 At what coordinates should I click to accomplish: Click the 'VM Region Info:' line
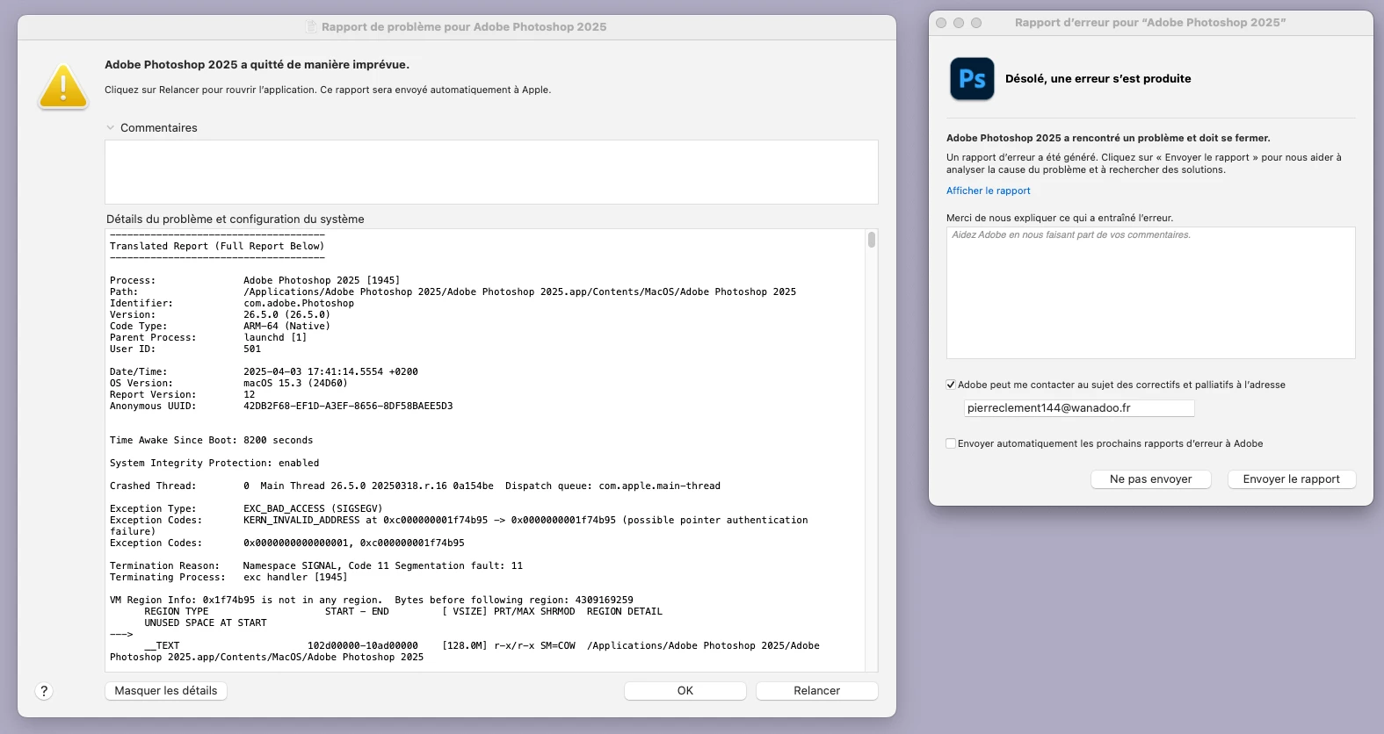371,601
